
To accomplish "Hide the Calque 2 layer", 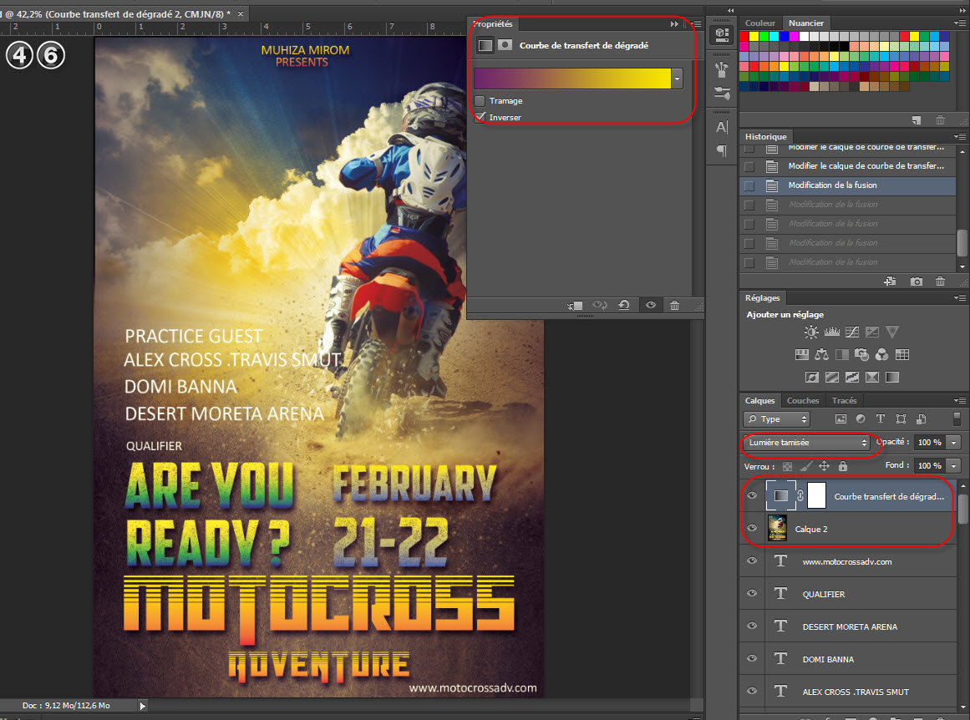I will (x=752, y=529).
